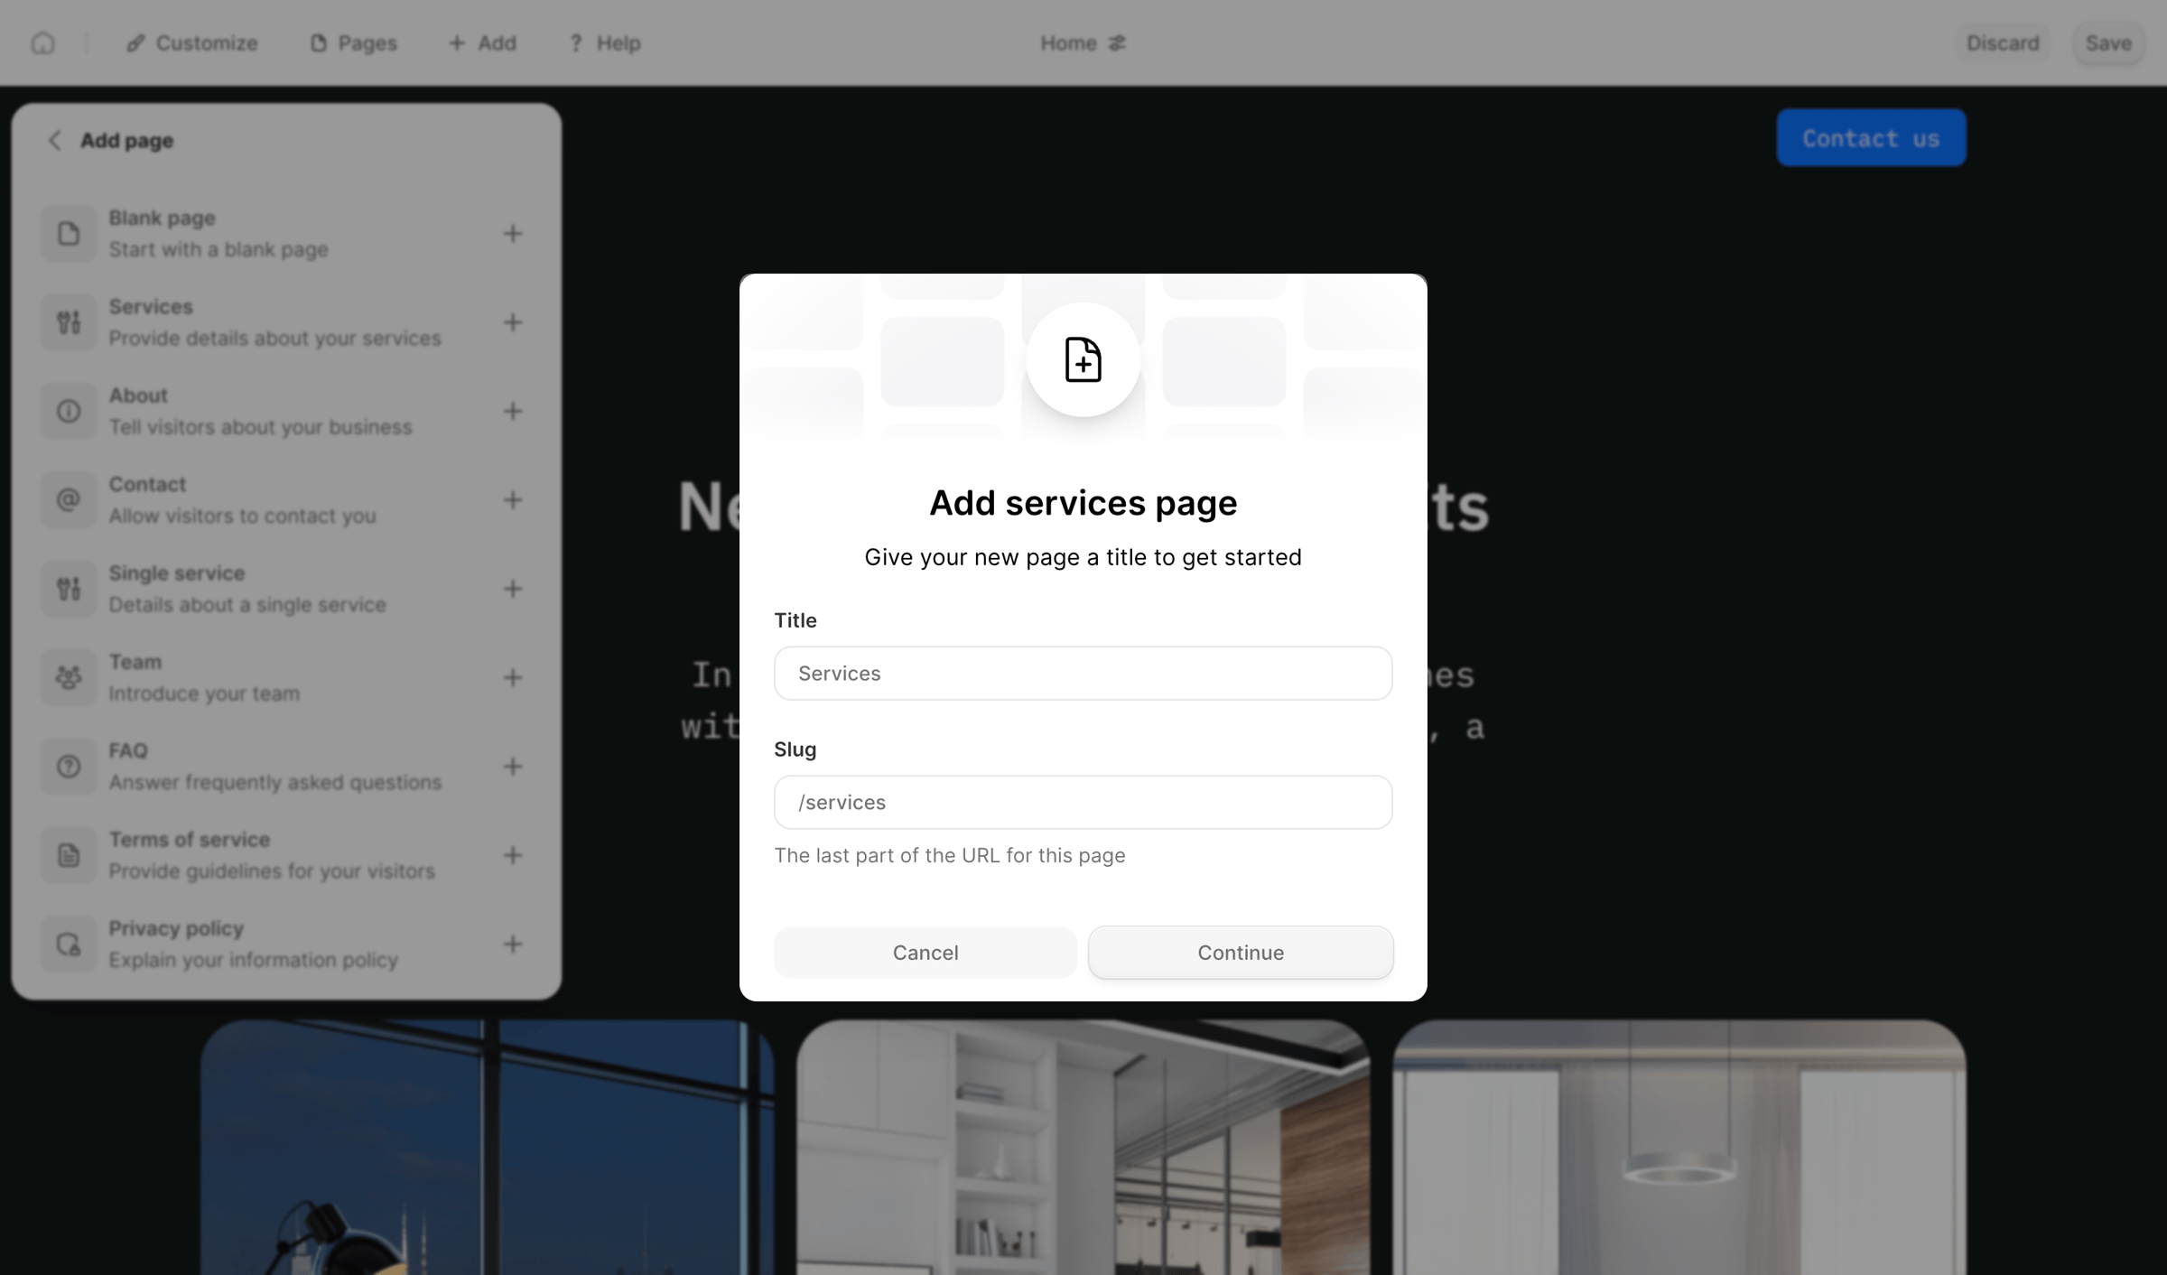
Task: Open the Help menu
Action: click(x=604, y=42)
